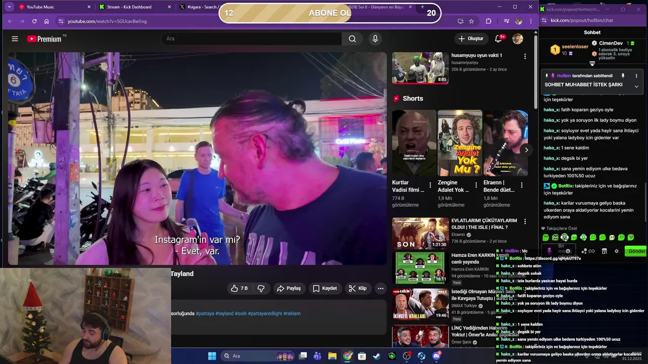Viewport: 648px width, 364px height.
Task: Open the #pattaya hashtag link
Action: (x=205, y=313)
